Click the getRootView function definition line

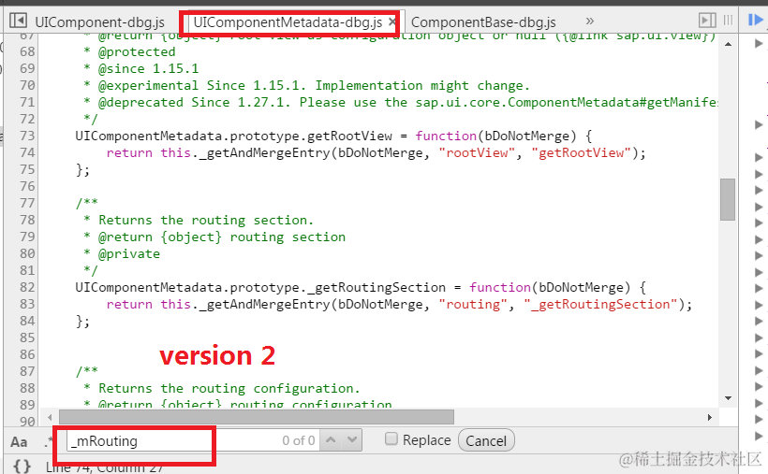333,136
